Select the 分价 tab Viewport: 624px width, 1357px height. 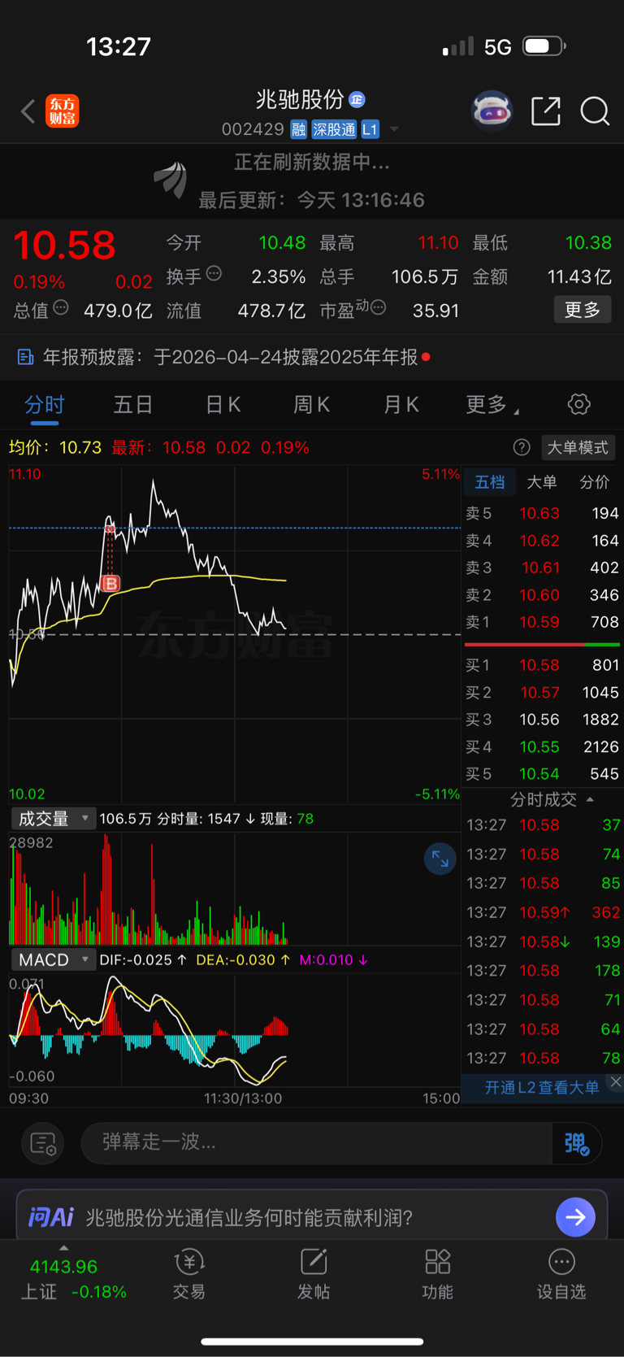594,482
